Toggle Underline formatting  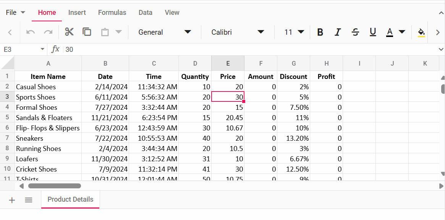click(x=373, y=32)
